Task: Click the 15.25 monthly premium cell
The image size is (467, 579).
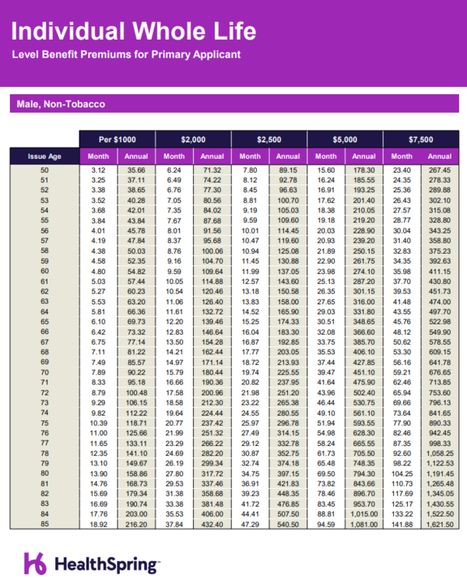Action: [250, 322]
